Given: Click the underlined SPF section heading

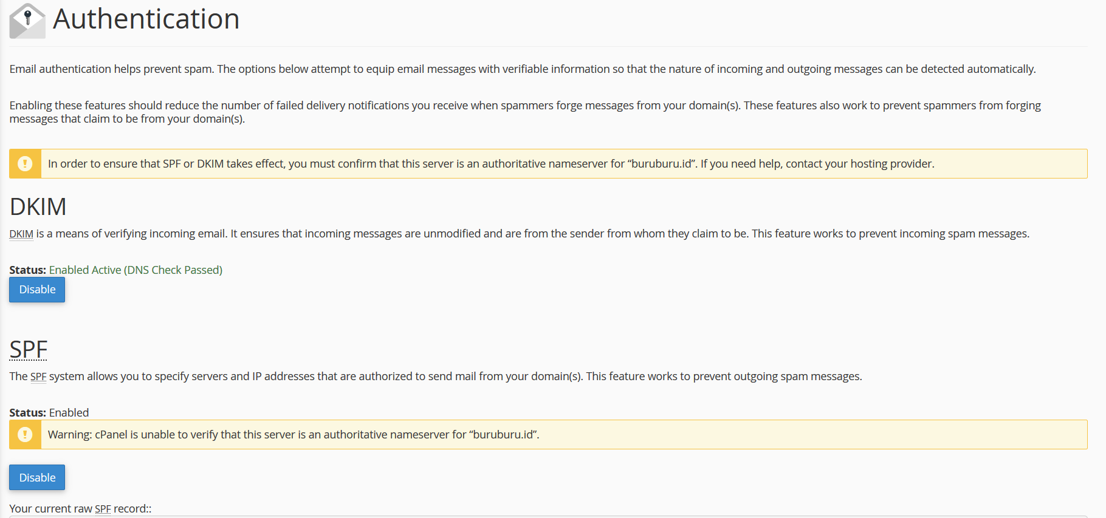Looking at the screenshot, I should tap(29, 349).
